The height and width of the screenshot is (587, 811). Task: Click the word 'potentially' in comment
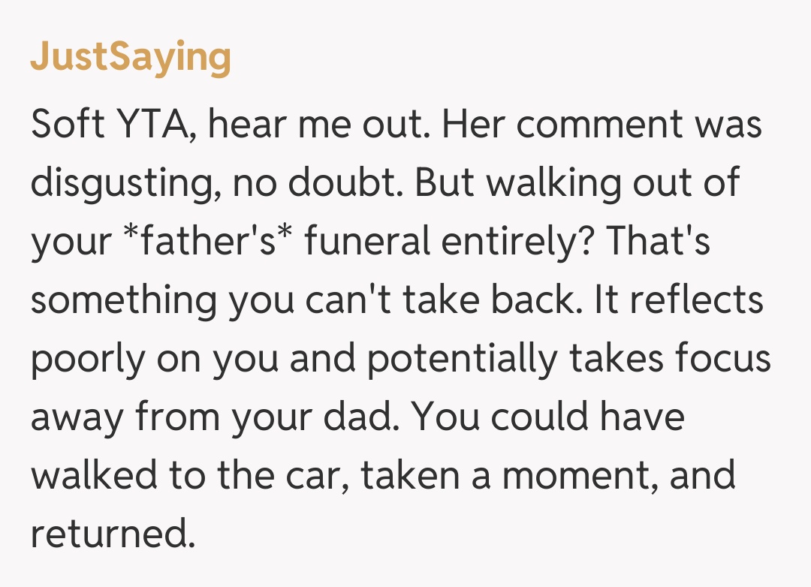click(x=462, y=359)
